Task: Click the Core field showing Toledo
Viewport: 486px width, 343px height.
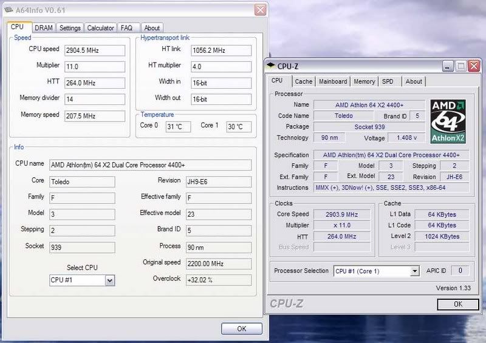Action: tap(82, 182)
